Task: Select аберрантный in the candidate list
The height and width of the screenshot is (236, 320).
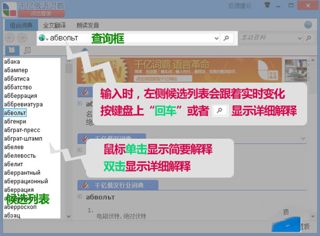Action: (22, 173)
